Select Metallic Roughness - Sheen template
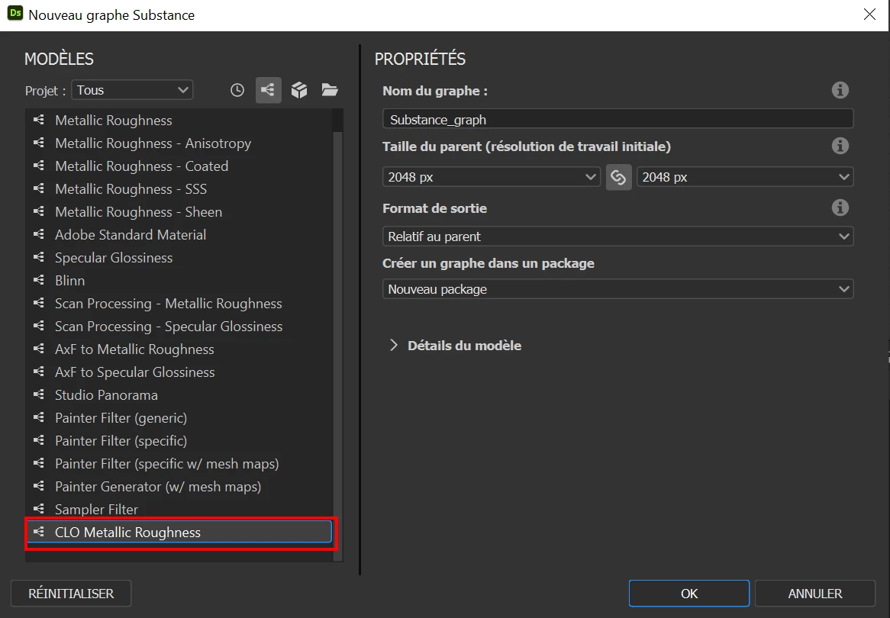This screenshot has height=618, width=890. [x=179, y=211]
